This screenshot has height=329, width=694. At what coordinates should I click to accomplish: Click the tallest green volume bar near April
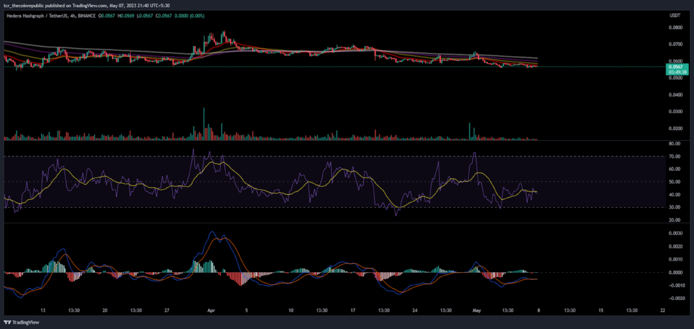(x=204, y=124)
